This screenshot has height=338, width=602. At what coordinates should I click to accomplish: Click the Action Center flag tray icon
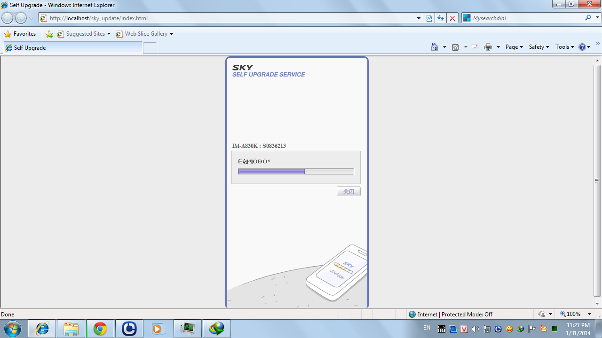(x=532, y=329)
